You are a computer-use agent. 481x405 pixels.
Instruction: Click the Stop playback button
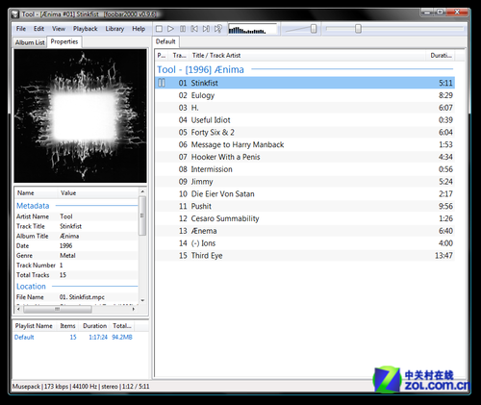point(159,29)
